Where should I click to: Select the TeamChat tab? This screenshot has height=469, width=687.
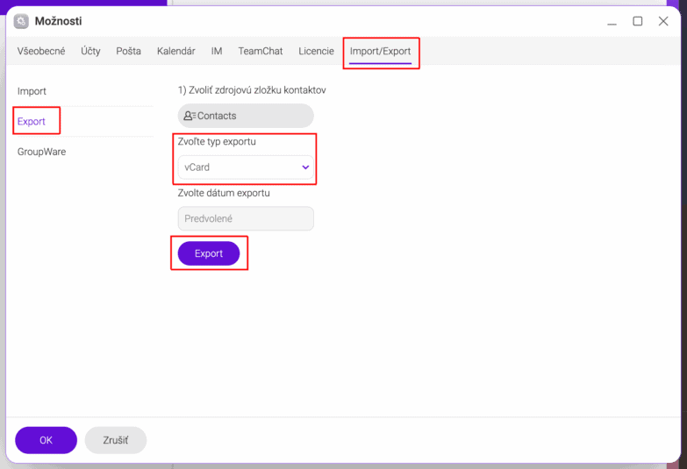pyautogui.click(x=261, y=52)
